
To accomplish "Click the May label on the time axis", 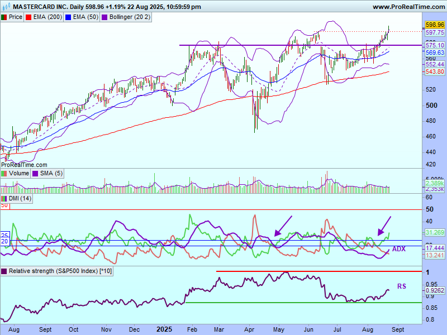I will [279, 330].
